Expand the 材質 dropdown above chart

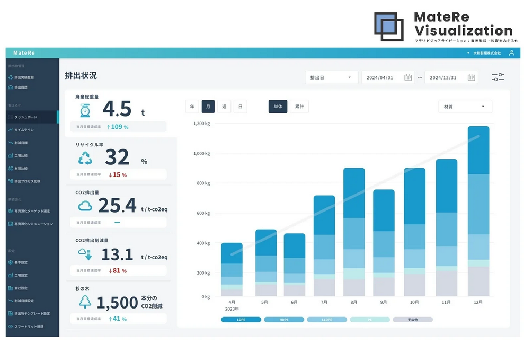(x=465, y=107)
